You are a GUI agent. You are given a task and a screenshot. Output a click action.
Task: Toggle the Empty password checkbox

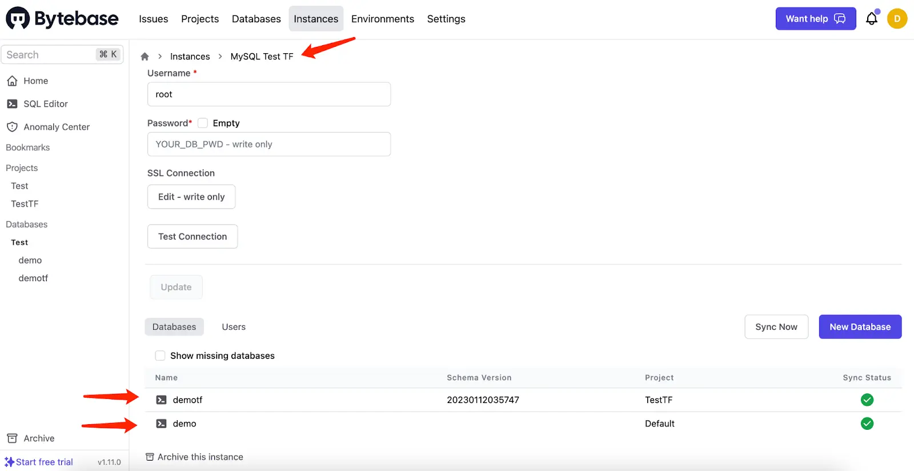tap(203, 123)
